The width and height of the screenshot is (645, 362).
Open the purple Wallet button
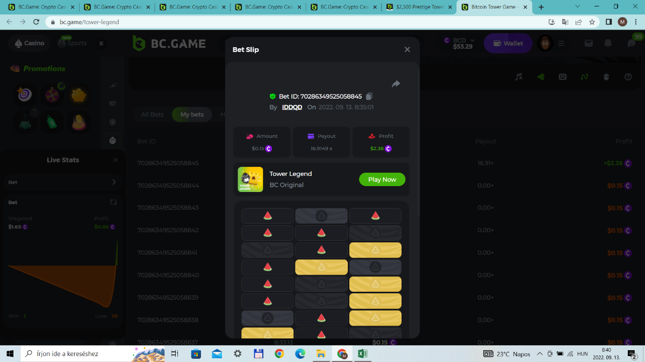coord(508,43)
